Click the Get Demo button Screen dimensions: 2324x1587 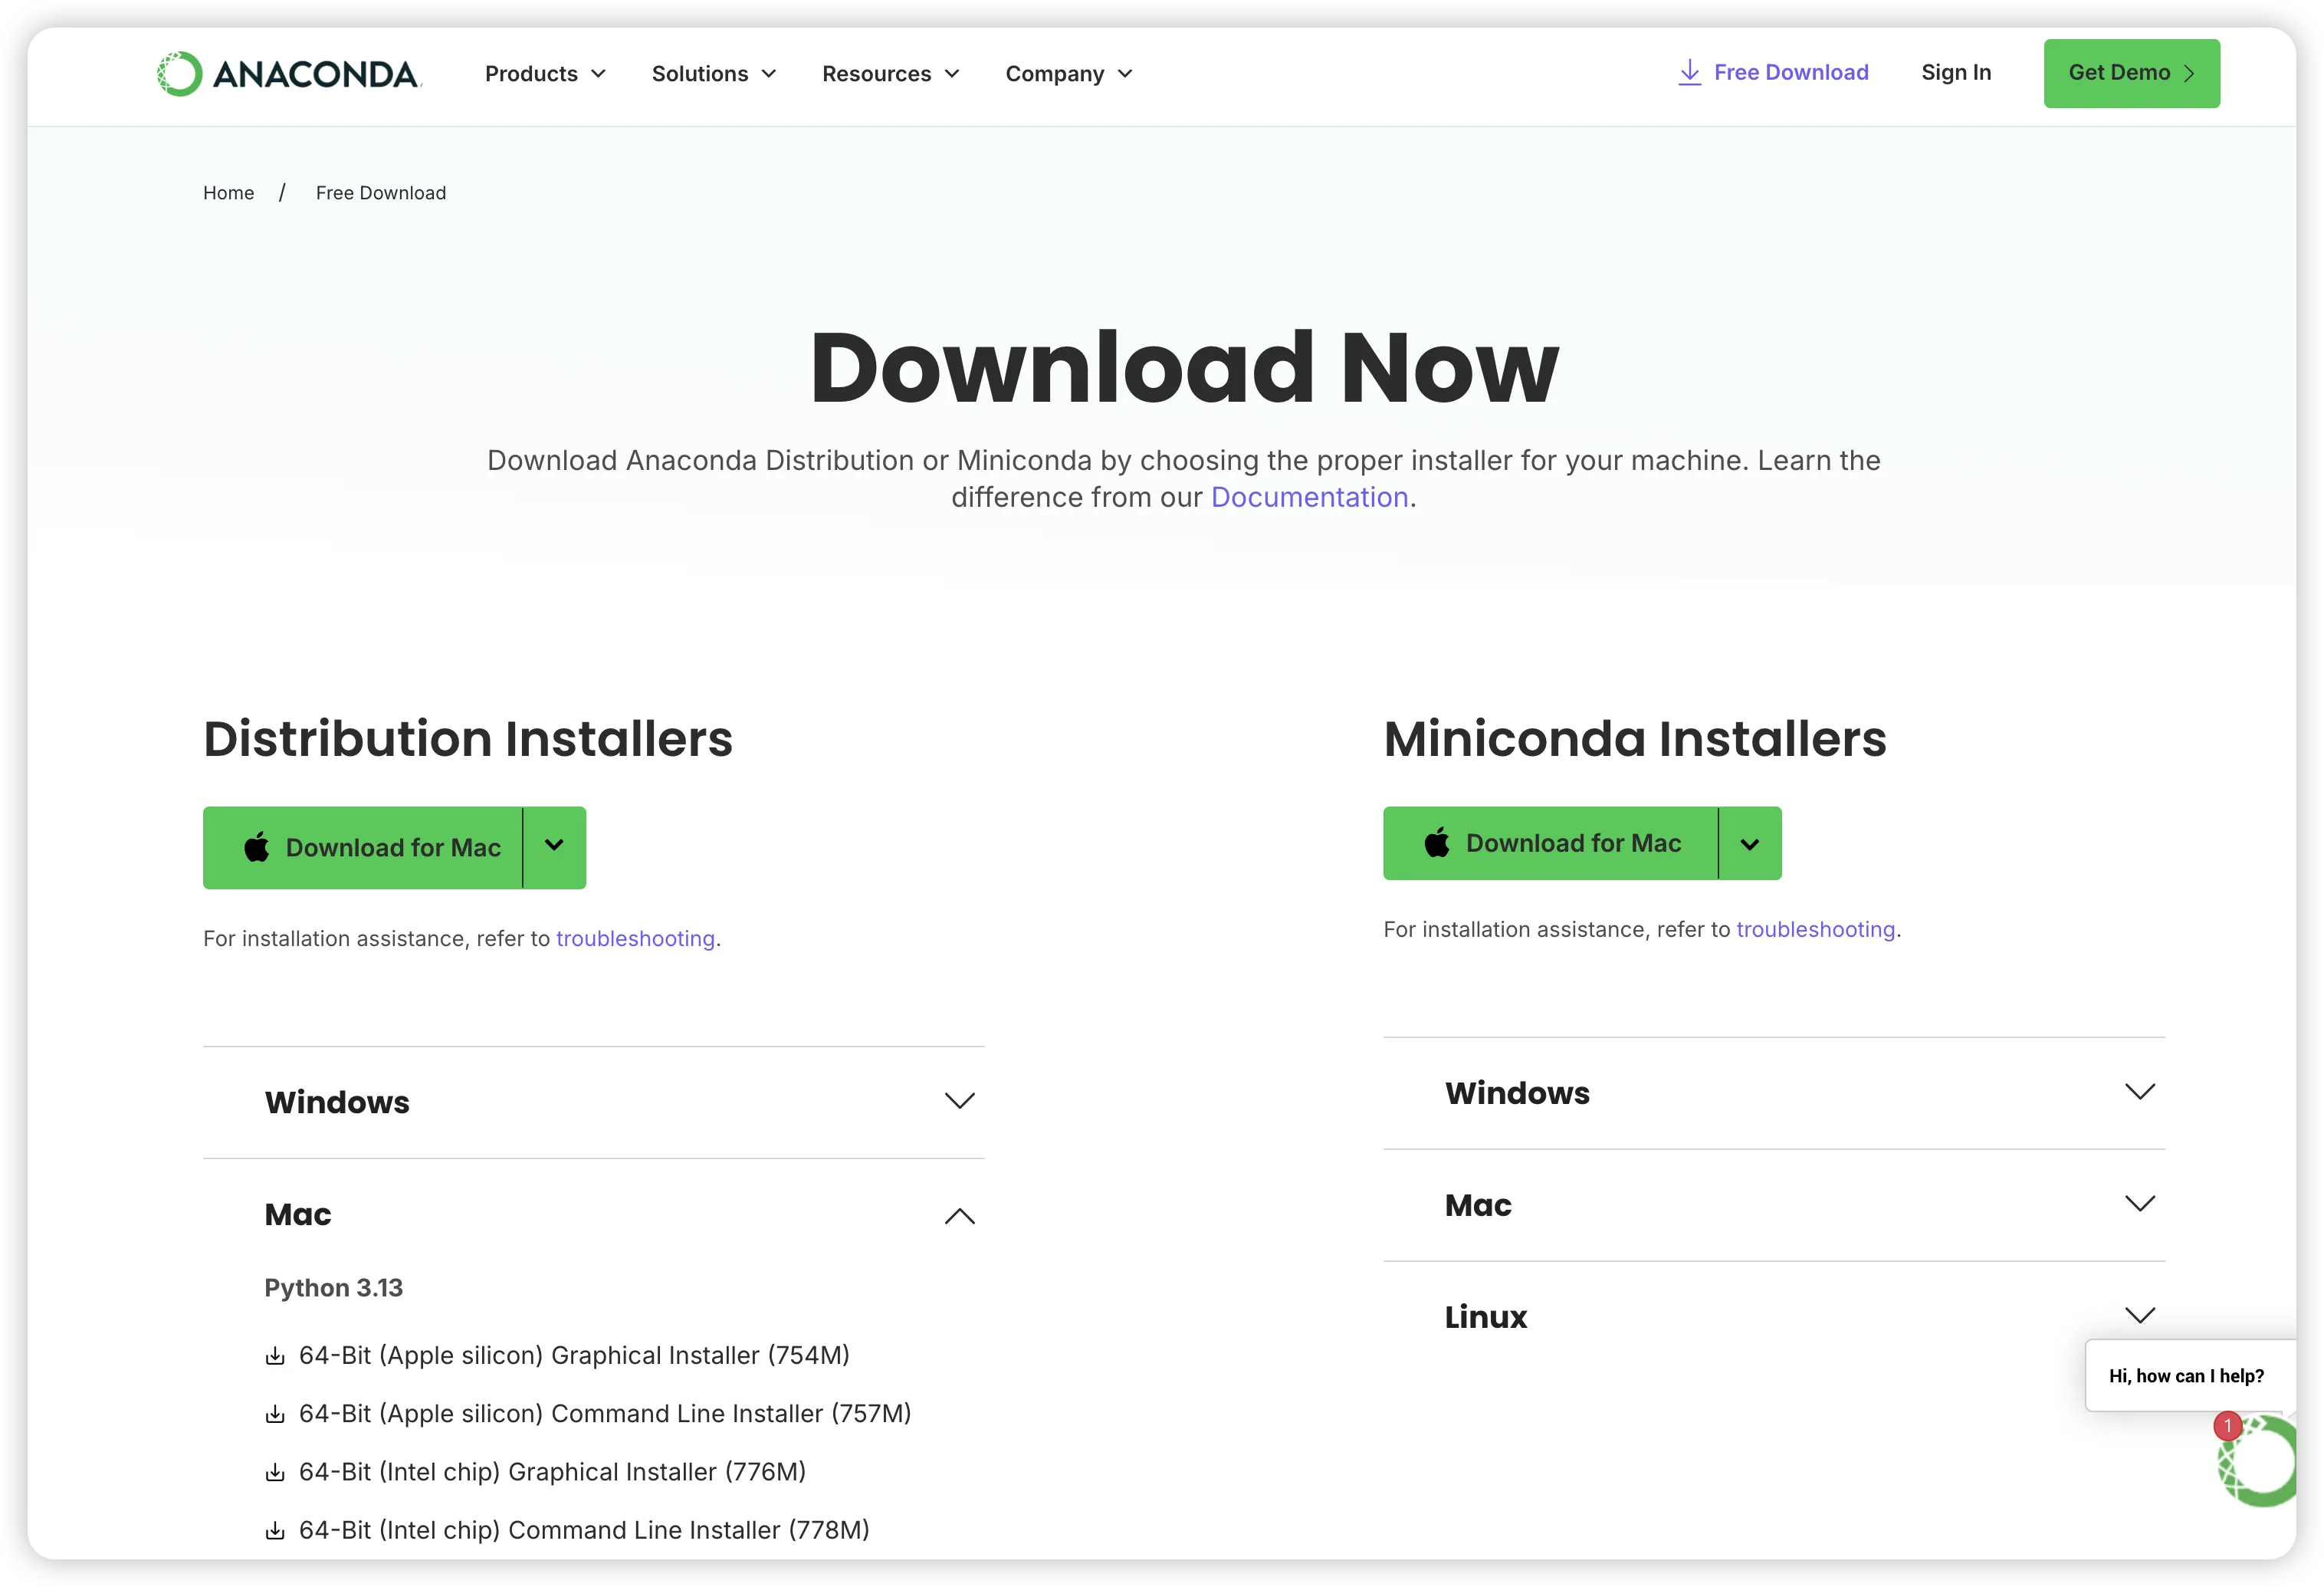2131,73
